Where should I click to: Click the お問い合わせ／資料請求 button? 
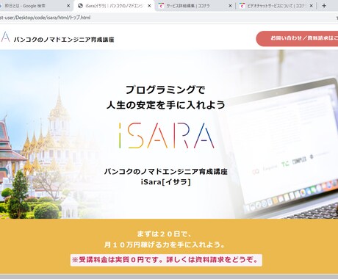point(297,38)
